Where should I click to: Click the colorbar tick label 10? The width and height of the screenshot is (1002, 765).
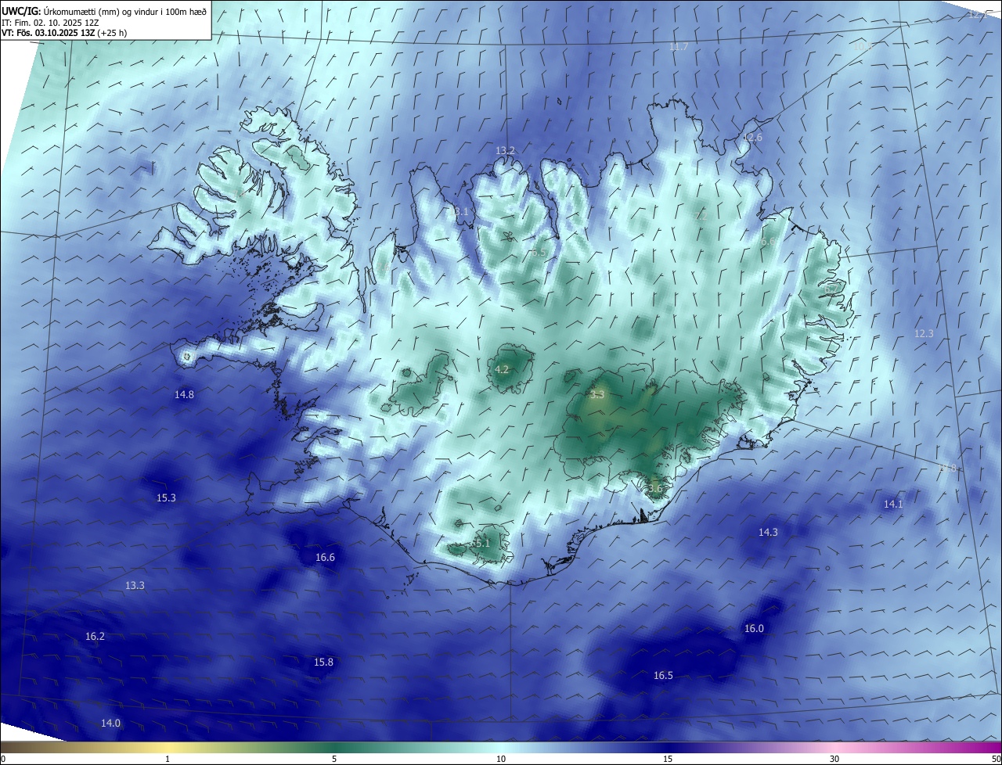coord(501,760)
